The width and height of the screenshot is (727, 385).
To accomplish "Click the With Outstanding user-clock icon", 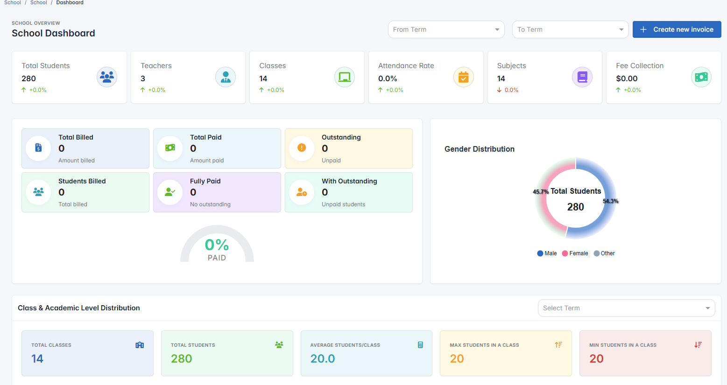I will coord(302,192).
